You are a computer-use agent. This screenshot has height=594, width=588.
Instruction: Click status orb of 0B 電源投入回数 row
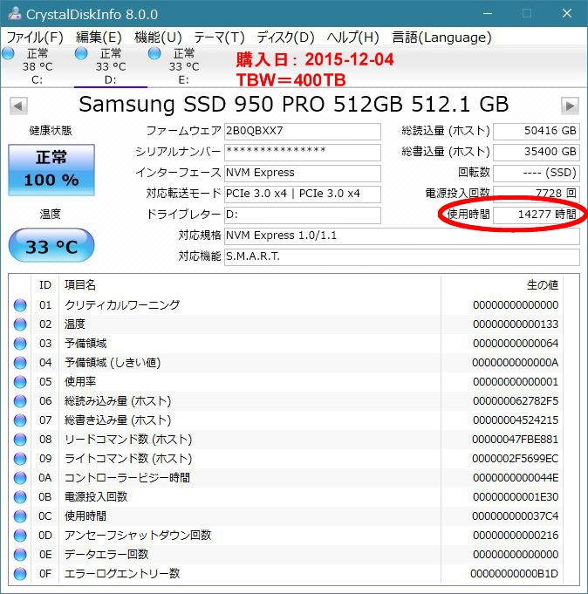20,496
